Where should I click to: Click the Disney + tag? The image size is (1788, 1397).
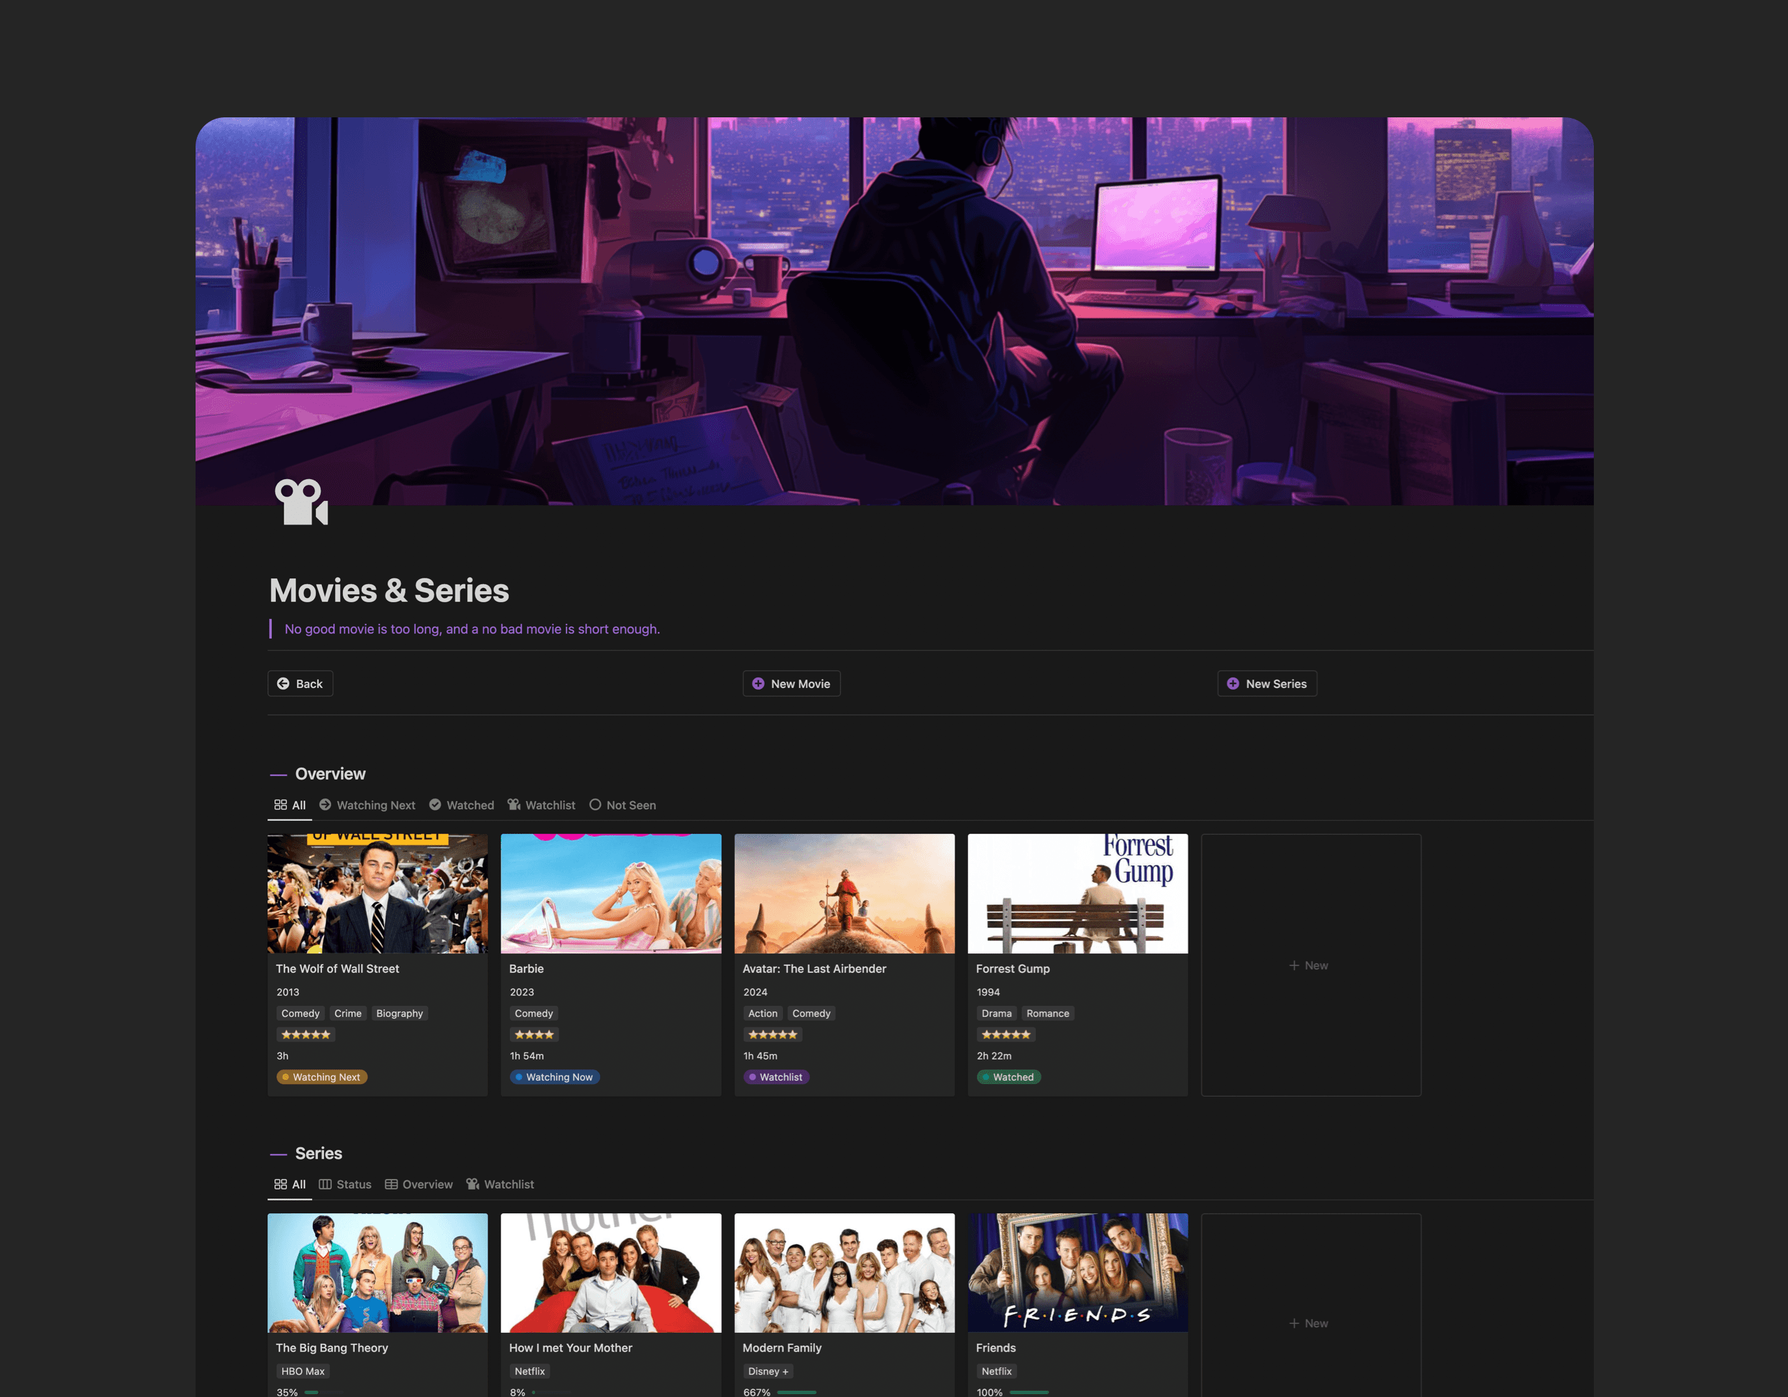pos(768,1370)
